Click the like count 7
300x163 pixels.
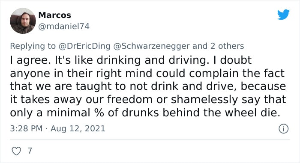coord(30,151)
